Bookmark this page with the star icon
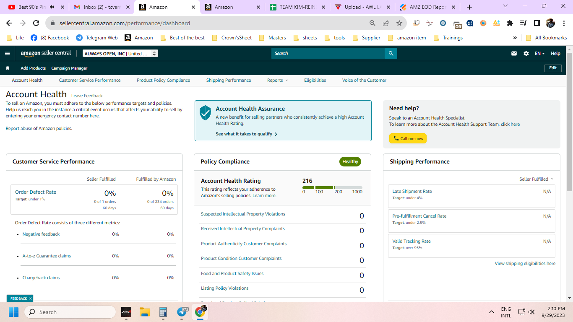 point(399,23)
